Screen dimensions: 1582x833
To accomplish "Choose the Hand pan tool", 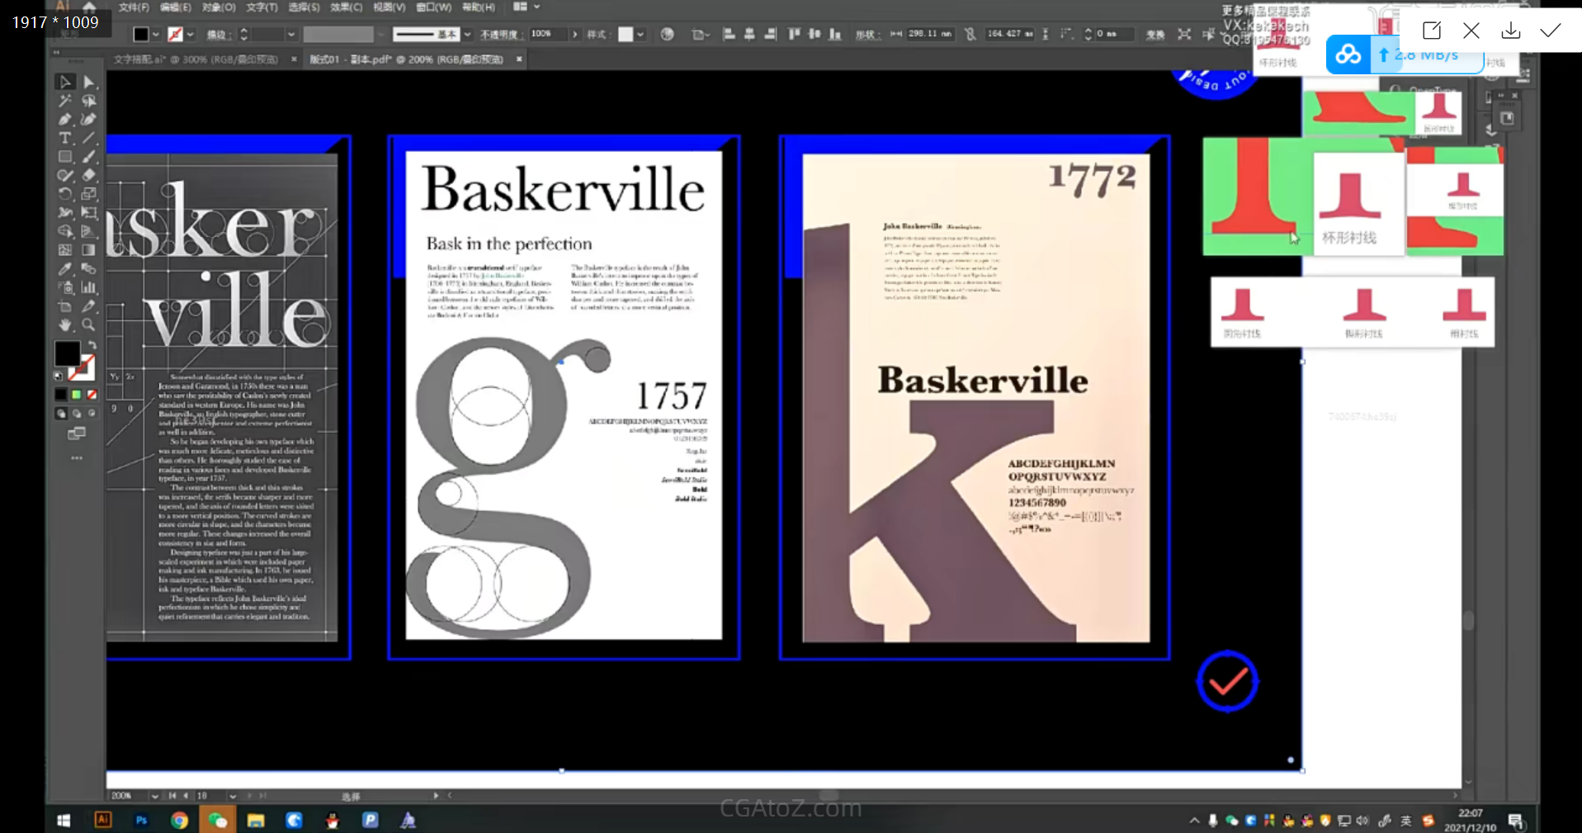I will (x=64, y=325).
